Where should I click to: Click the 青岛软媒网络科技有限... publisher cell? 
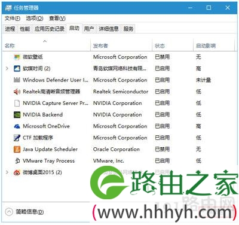pos(119,69)
